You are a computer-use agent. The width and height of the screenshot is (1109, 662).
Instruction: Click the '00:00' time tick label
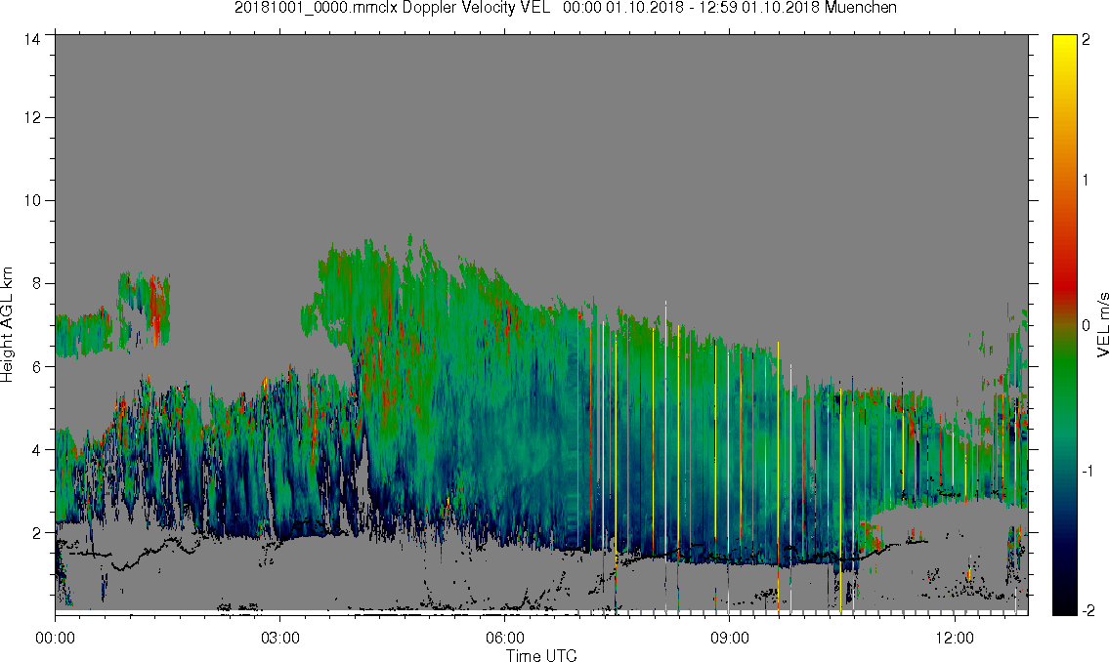click(x=55, y=639)
